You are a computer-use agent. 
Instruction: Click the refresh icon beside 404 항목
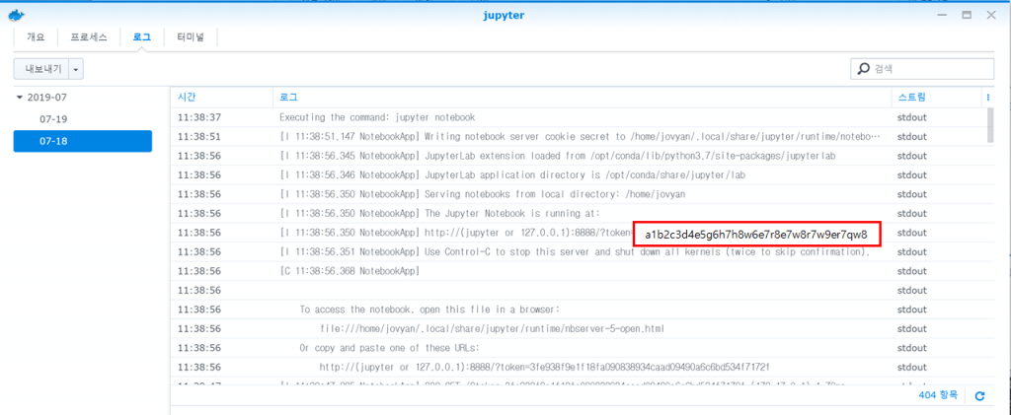point(979,395)
